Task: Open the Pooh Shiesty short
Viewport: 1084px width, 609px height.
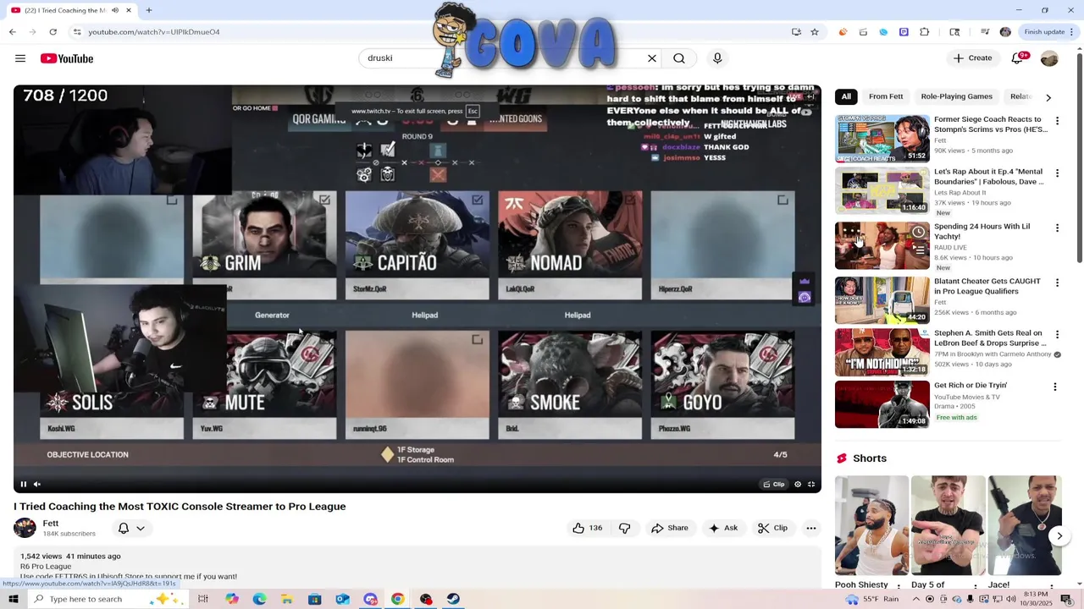Action: pos(871,525)
